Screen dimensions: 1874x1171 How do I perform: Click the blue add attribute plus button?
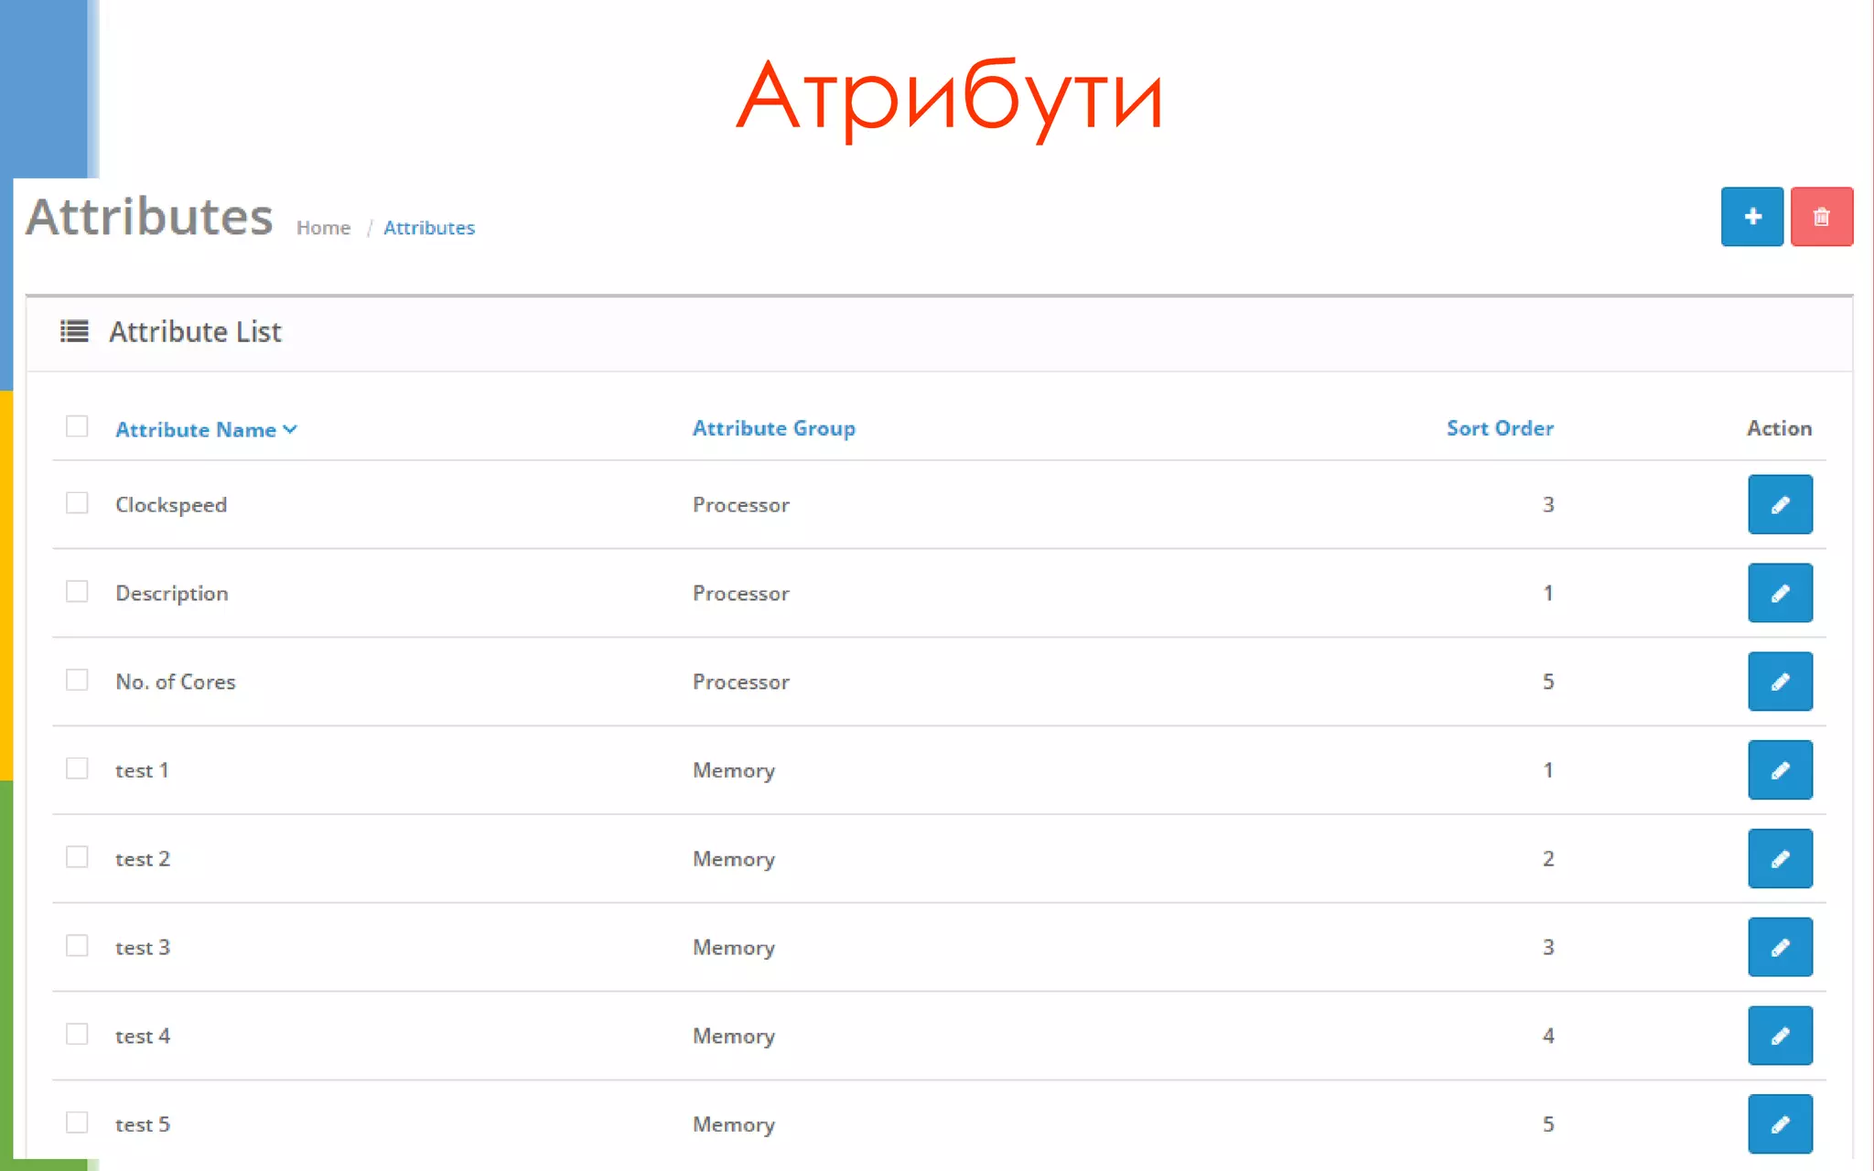(x=1751, y=217)
